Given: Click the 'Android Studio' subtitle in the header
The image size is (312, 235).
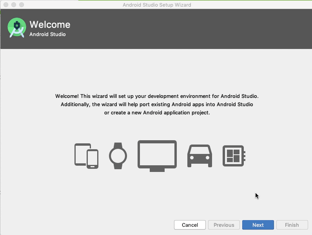Looking at the screenshot, I should pyautogui.click(x=47, y=34).
